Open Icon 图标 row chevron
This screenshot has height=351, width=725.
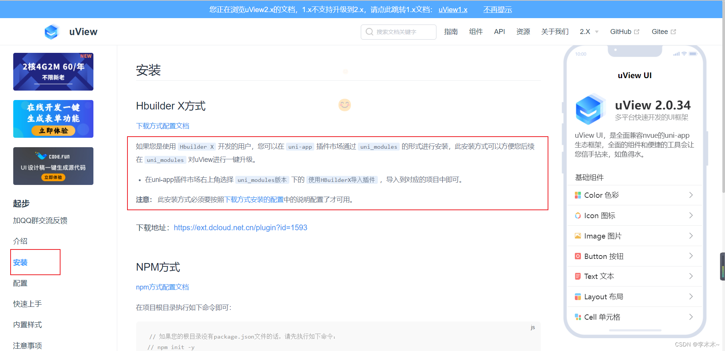(691, 216)
